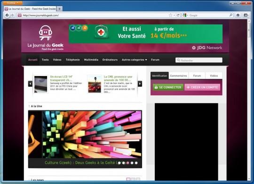This screenshot has width=254, height=184.
Task: Expand Autres categories dropdown menu
Action: 134,60
